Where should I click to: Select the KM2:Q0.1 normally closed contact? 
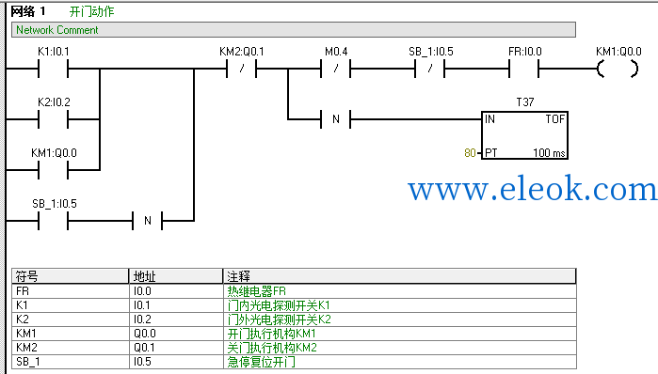(241, 69)
